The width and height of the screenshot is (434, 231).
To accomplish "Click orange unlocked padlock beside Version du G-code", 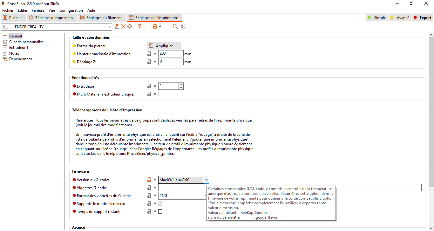I will [149, 180].
